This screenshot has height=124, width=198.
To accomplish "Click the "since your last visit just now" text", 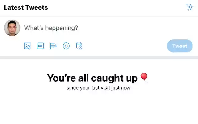I will point(98,88).
